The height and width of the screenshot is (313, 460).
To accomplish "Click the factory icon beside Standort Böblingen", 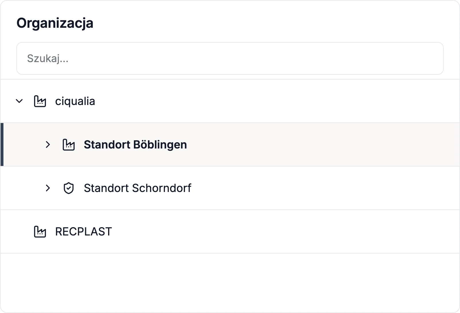I will tap(69, 144).
